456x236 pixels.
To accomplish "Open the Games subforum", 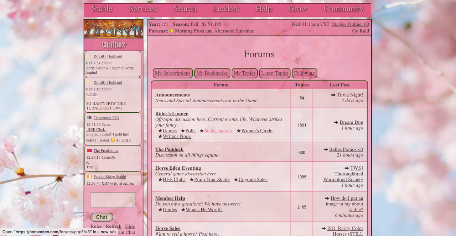I will pos(170,131).
